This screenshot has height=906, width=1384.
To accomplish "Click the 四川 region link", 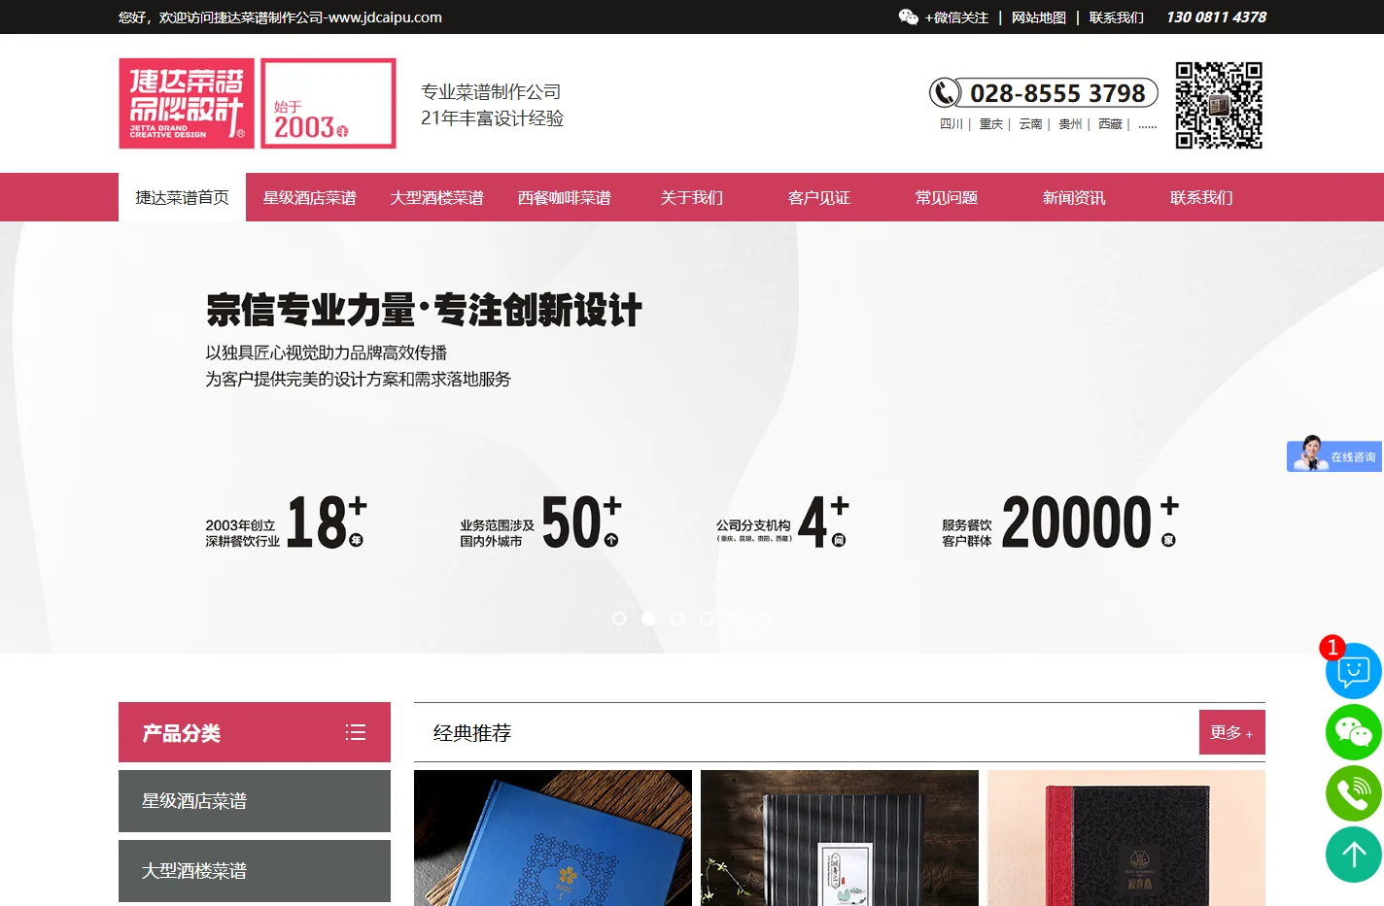I will pyautogui.click(x=951, y=124).
